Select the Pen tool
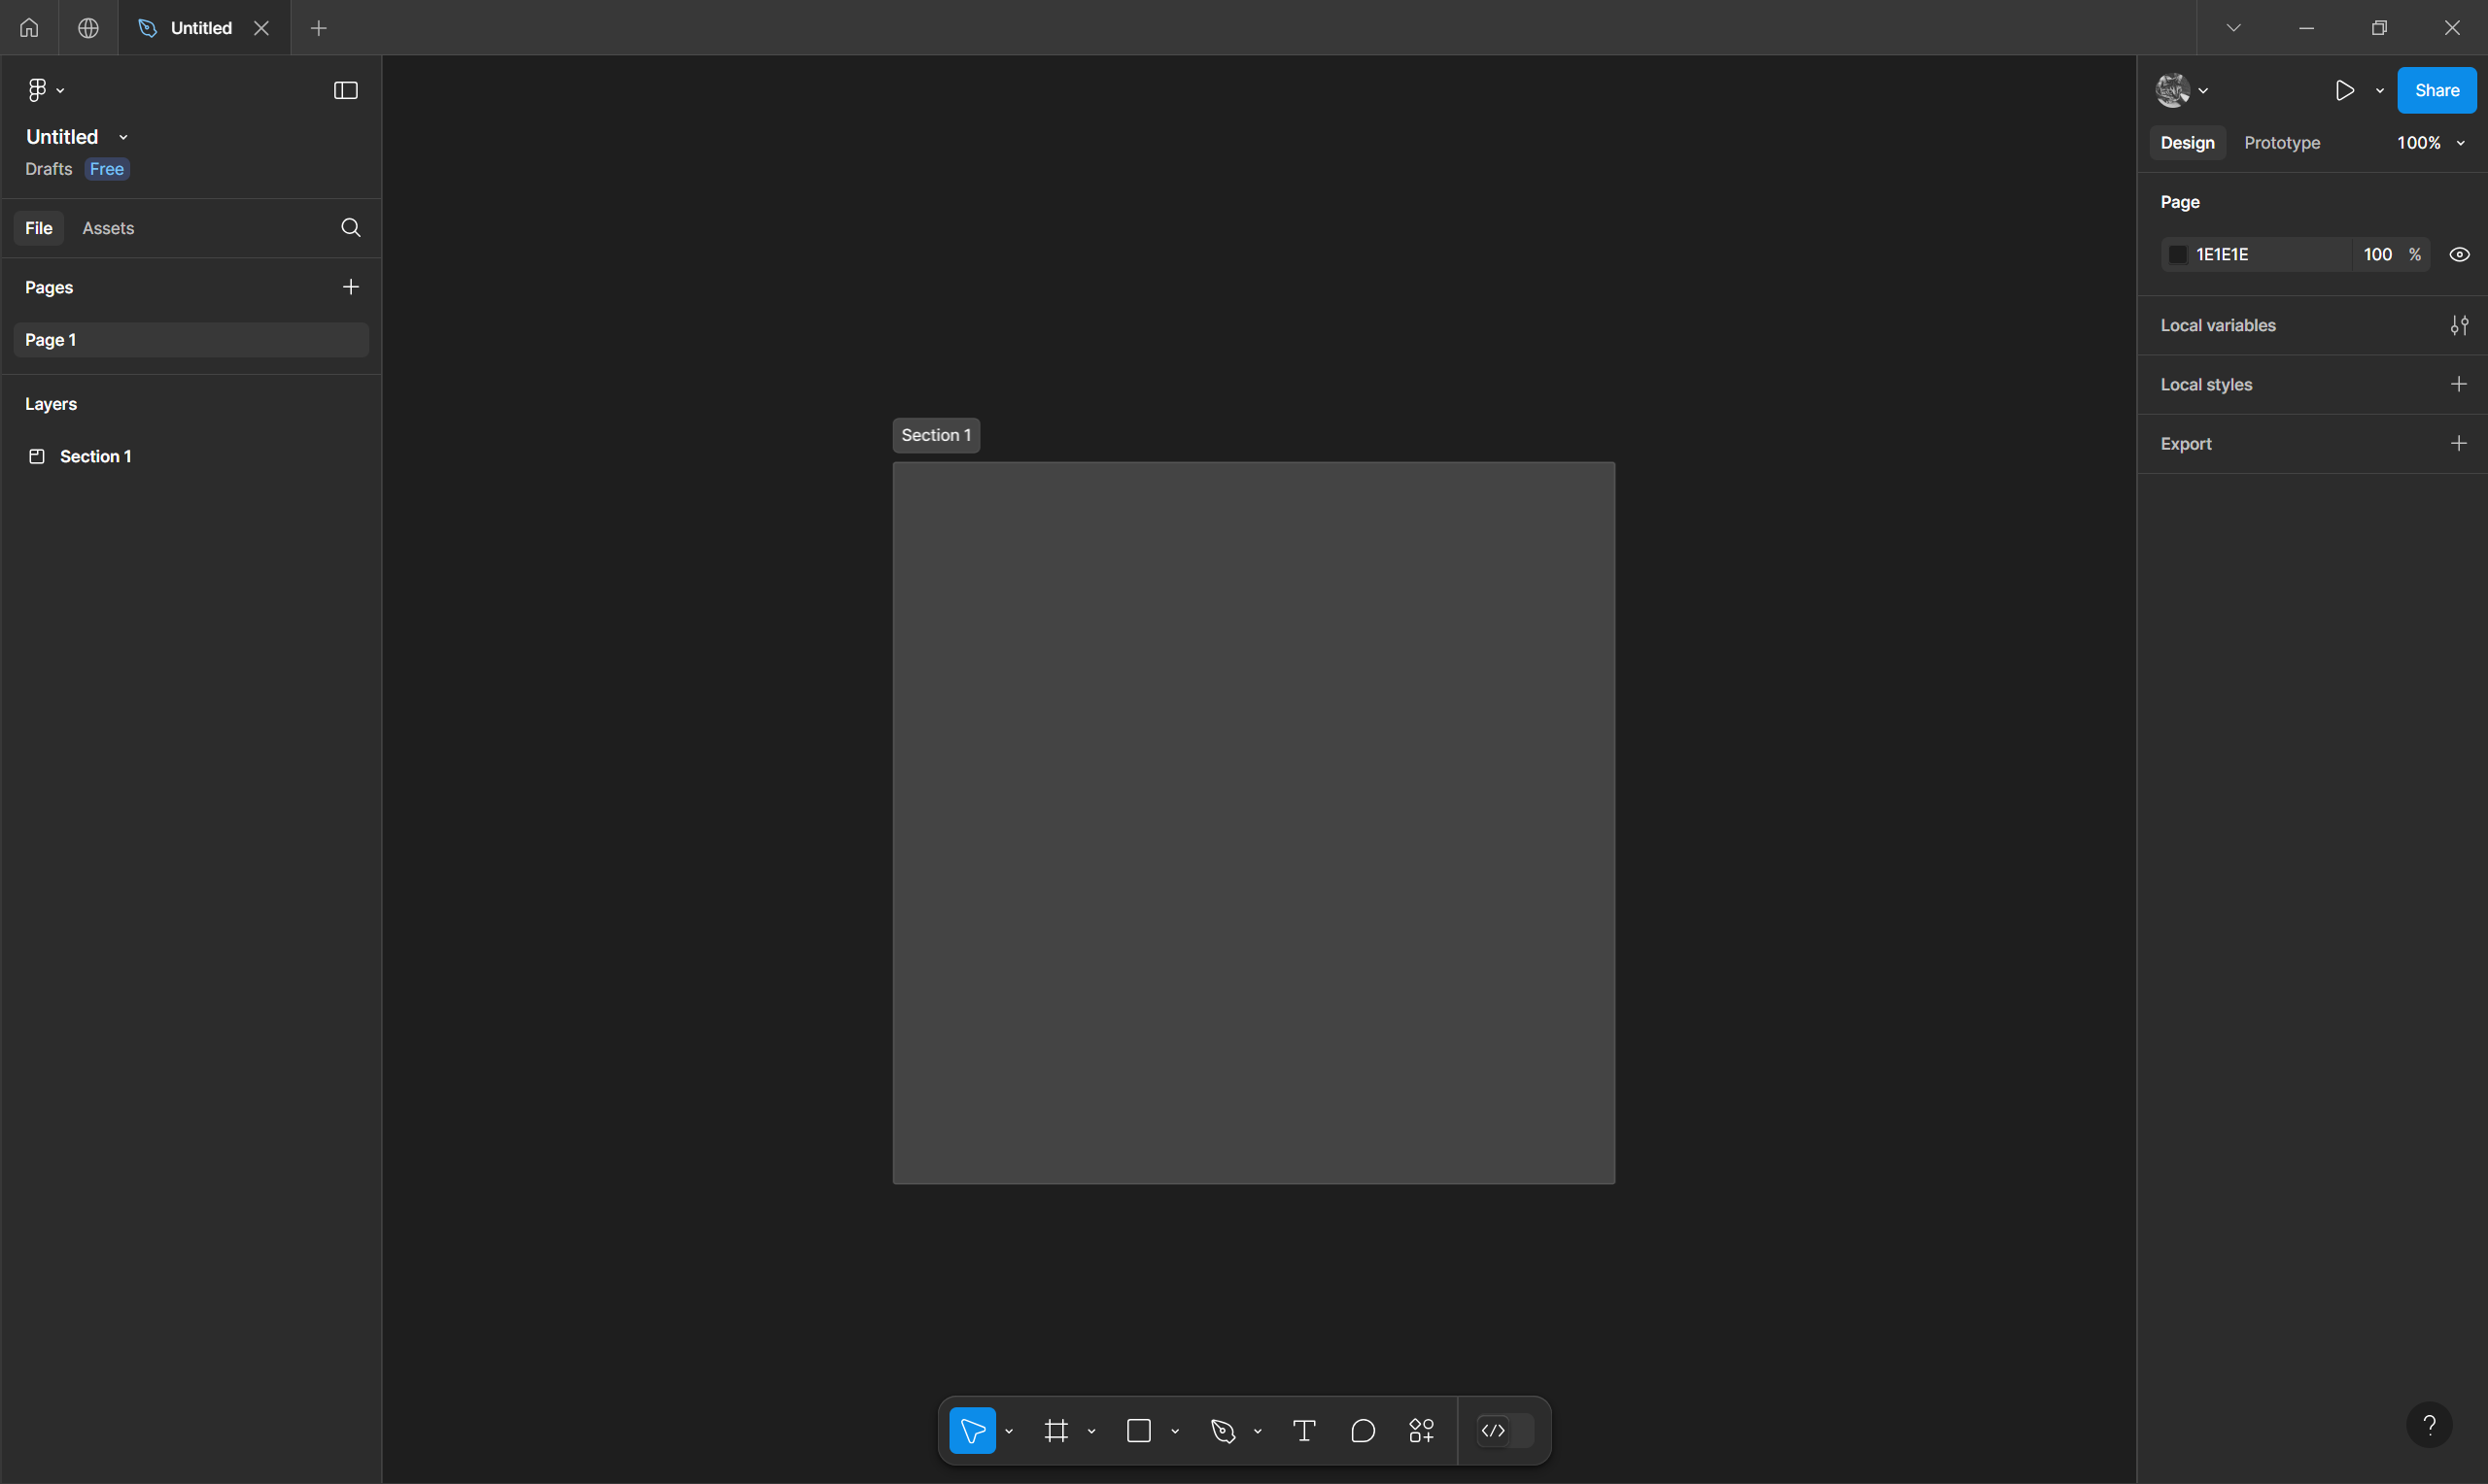This screenshot has width=2488, height=1484. [x=1223, y=1431]
